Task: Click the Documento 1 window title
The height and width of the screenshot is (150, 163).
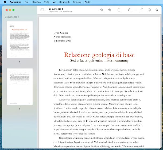Action: point(56,9)
